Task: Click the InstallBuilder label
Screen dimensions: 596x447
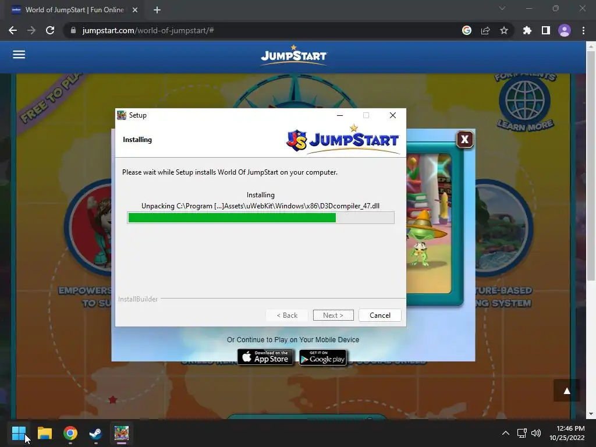Action: click(137, 299)
